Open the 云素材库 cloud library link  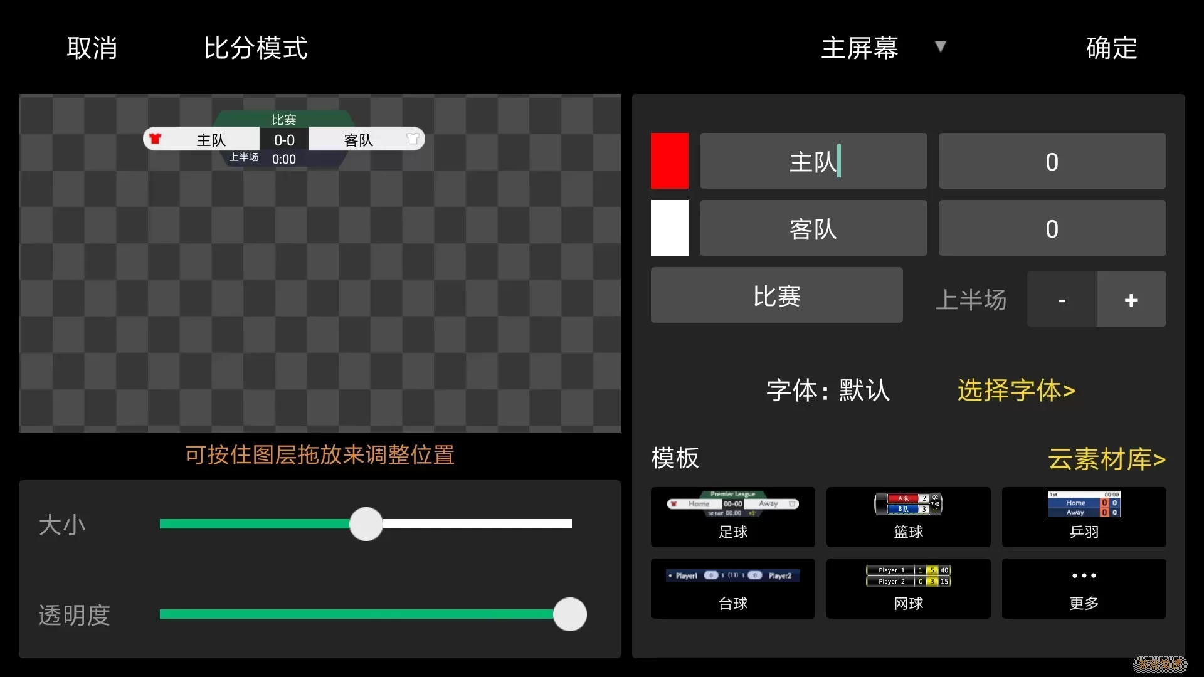click(x=1107, y=459)
